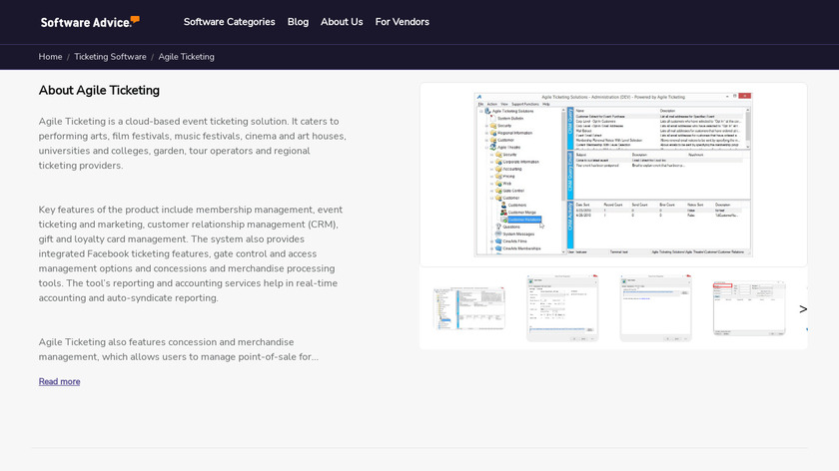
Task: Click the System Messages icon in the tree
Action: pos(498,234)
